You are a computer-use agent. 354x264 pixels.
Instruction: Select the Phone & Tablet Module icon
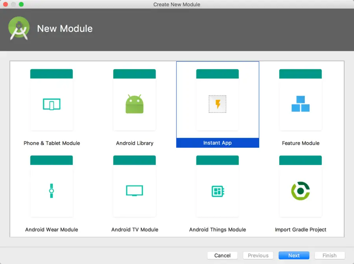tap(51, 104)
